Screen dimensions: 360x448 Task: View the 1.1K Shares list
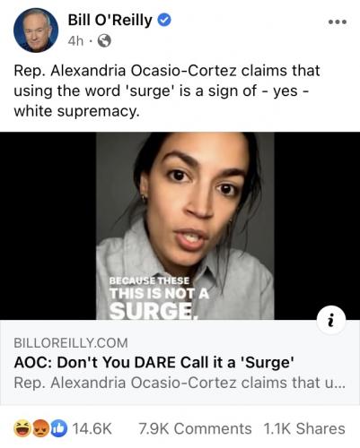(304, 428)
